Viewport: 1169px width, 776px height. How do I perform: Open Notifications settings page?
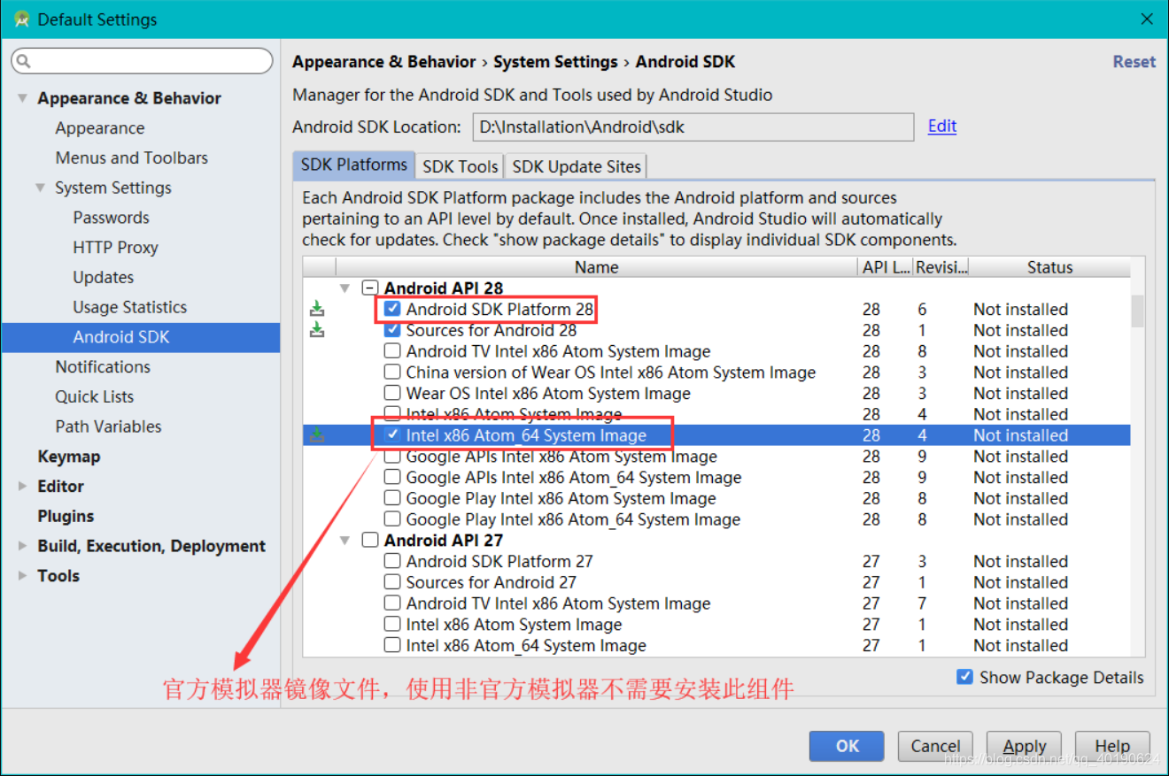103,366
